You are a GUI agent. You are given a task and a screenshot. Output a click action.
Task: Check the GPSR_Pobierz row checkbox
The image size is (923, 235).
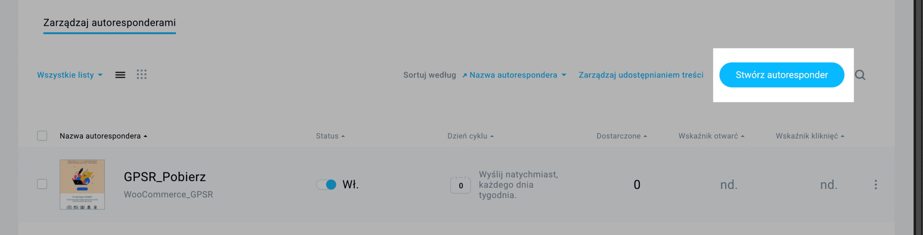click(42, 184)
